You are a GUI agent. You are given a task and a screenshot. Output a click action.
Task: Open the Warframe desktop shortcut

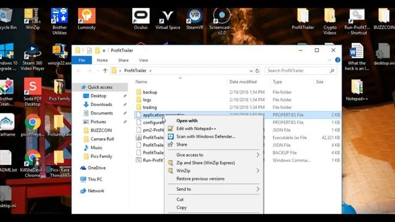[x=7, y=125]
